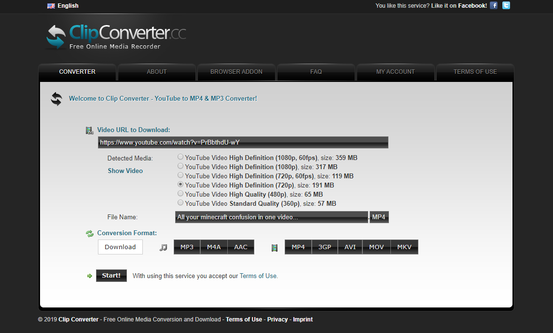Click the Twitter icon in header

(x=506, y=5)
